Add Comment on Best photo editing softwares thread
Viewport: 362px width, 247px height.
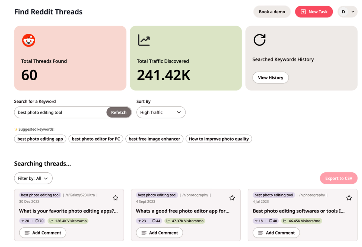276,233
